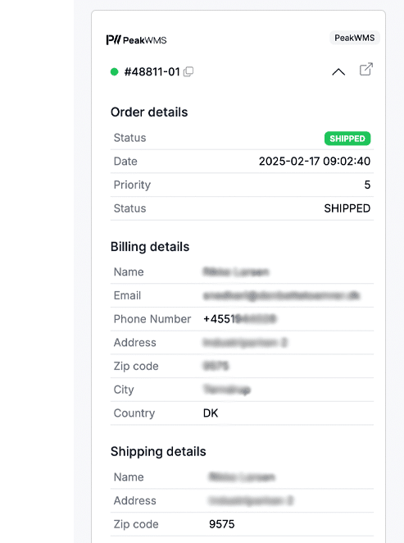Click the Billing details heading
Viewport: 404px width, 543px height.
150,247
